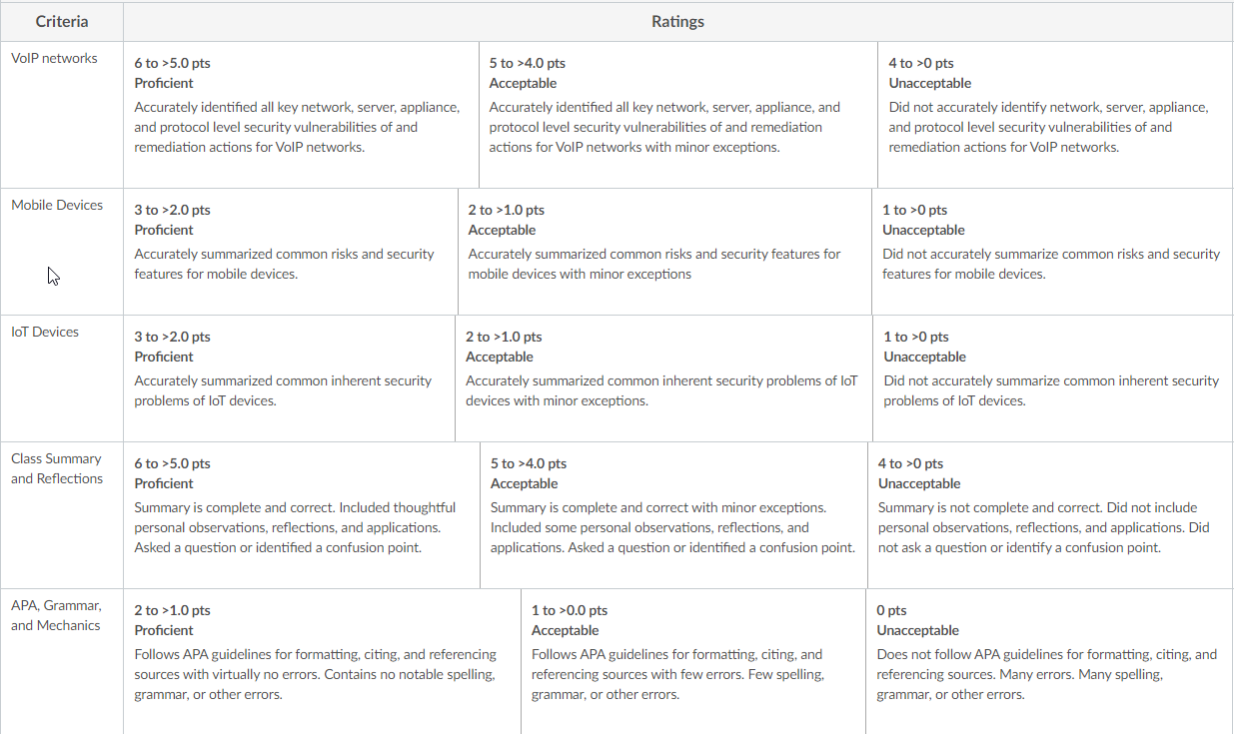Viewport: 1234px width, 734px height.
Task: Select Mobile Devices Acceptable rating
Action: pos(664,252)
